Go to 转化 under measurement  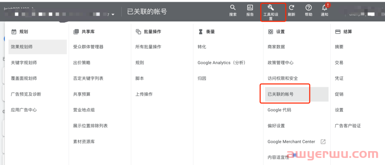tap(202, 47)
